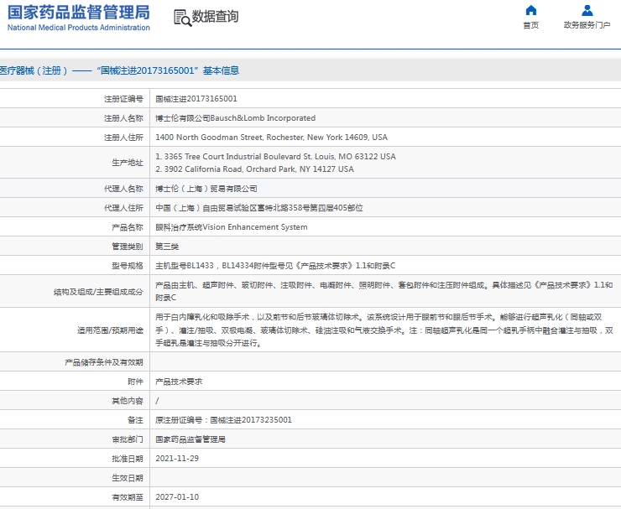Go to 首页 link text

[530, 25]
